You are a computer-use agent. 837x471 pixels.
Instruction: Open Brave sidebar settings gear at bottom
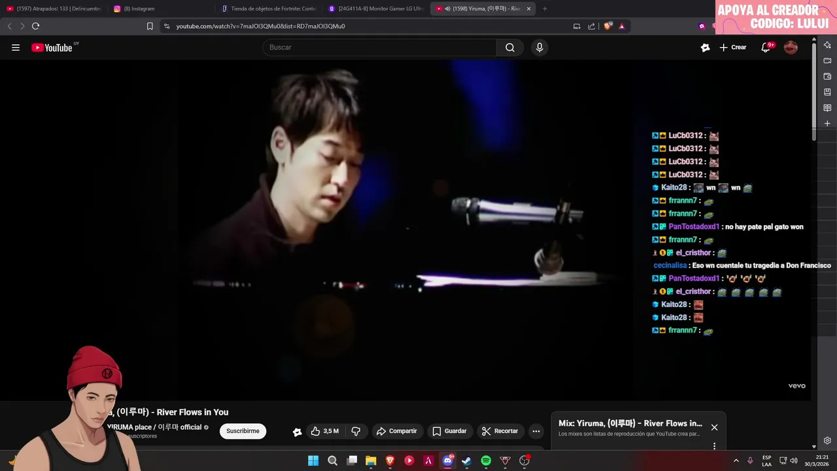coord(827,440)
